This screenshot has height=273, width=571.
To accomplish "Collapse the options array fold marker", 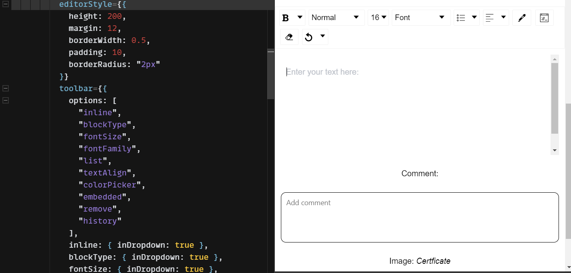I will (6, 100).
